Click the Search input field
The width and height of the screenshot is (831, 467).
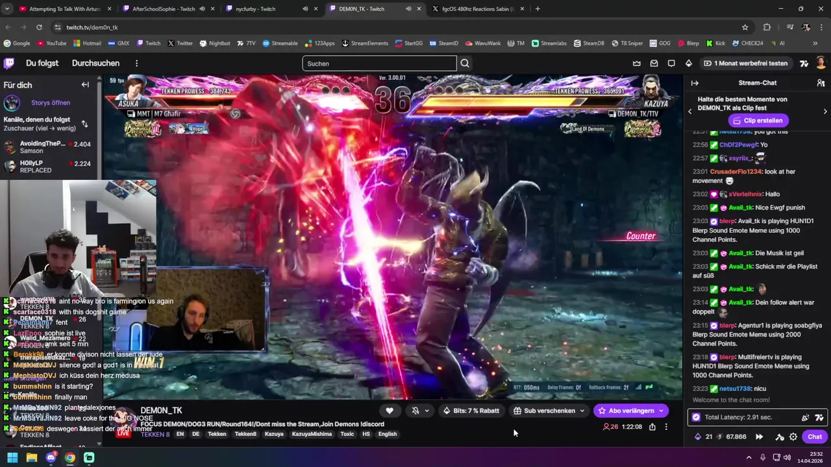coord(379,64)
